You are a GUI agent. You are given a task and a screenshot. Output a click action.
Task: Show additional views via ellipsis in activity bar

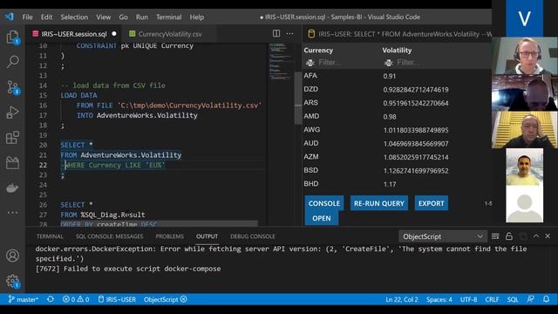point(12,213)
